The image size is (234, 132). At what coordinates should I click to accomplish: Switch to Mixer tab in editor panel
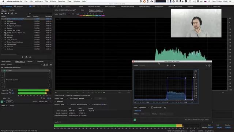[82, 10]
